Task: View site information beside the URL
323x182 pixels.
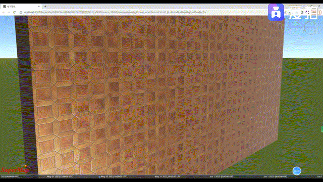Action: pyautogui.click(x=21, y=12)
